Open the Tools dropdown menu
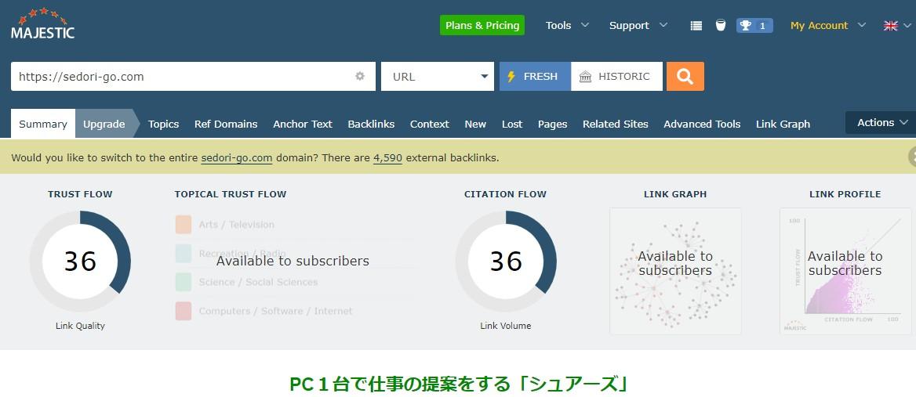 pyautogui.click(x=566, y=26)
